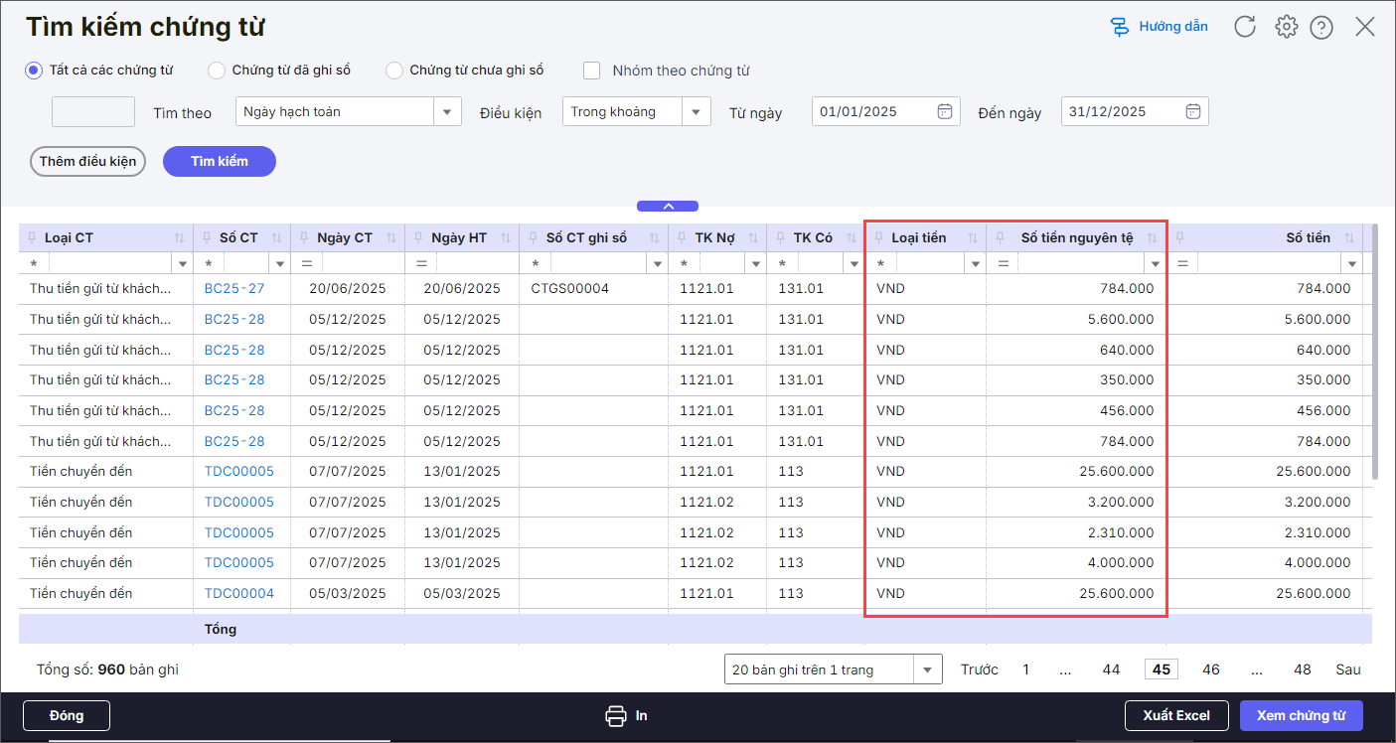This screenshot has width=1396, height=743.
Task: Enable Nhóm theo chứng từ checkbox
Action: pos(592,71)
